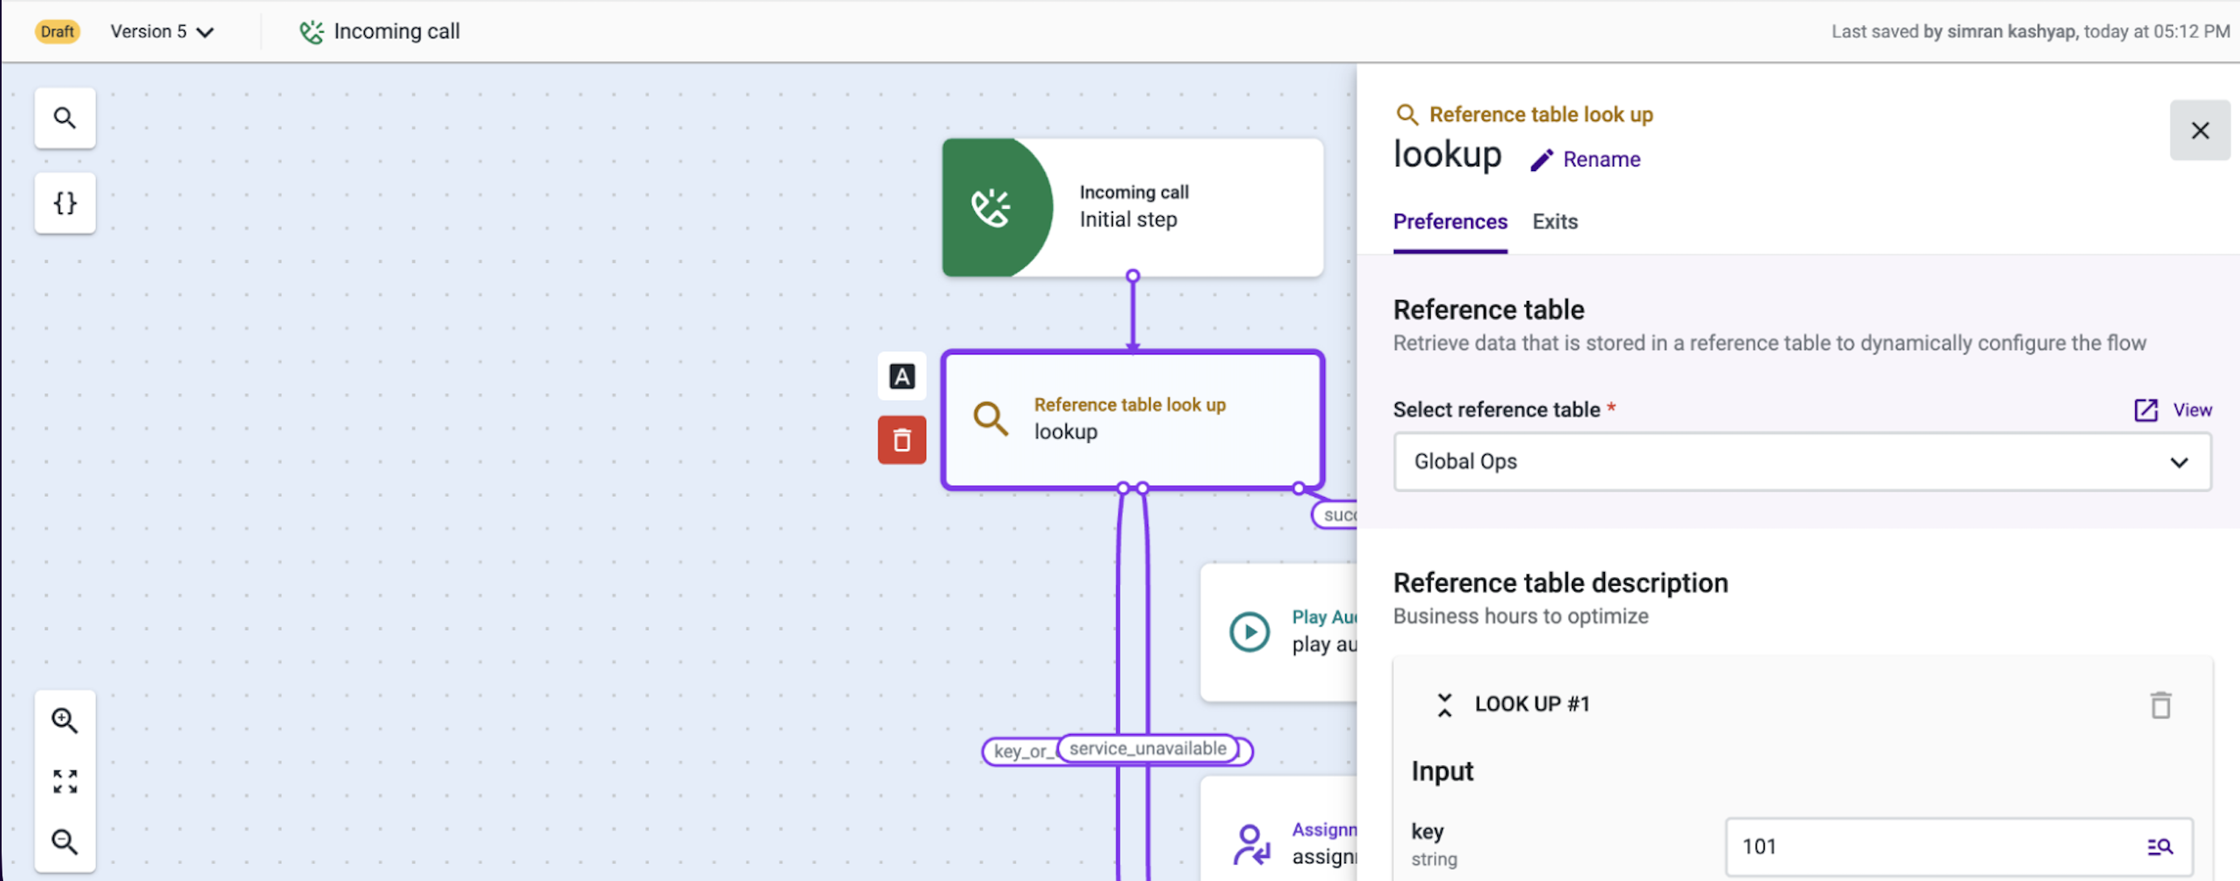Click the Assignment node person icon
Screen dimensions: 2240x881
pos(1252,845)
